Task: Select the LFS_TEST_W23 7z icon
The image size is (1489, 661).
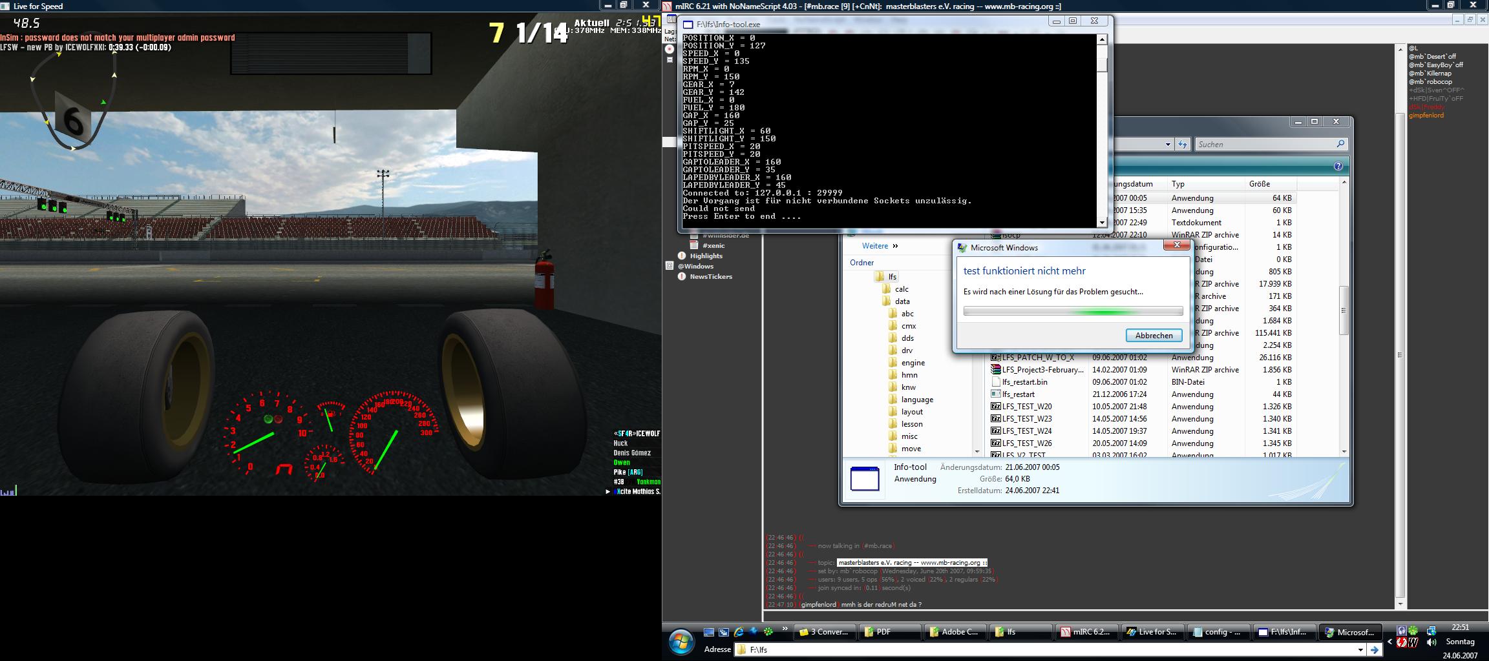Action: (996, 419)
